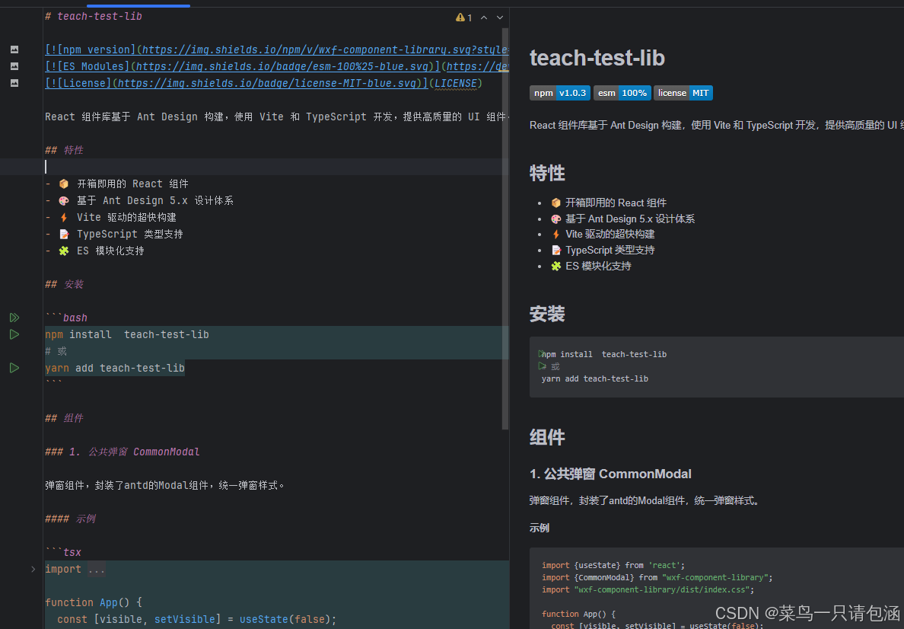Click the license MIT badge in preview
The height and width of the screenshot is (629, 904).
(683, 93)
